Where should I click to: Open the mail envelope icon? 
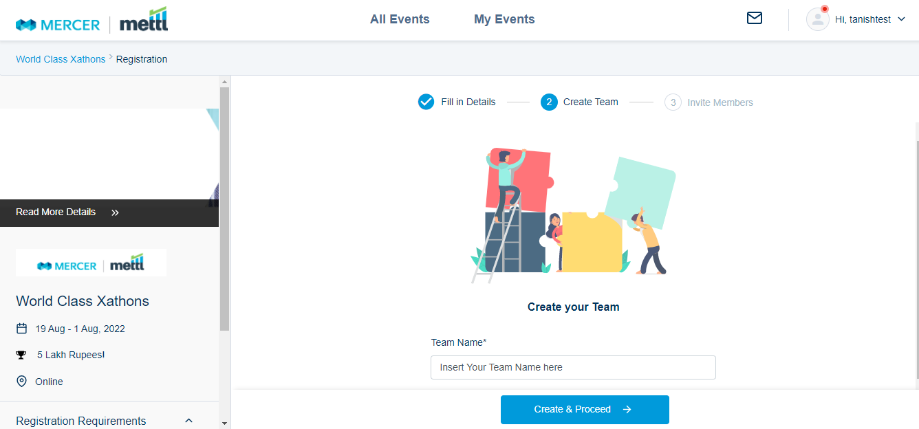pyautogui.click(x=755, y=18)
